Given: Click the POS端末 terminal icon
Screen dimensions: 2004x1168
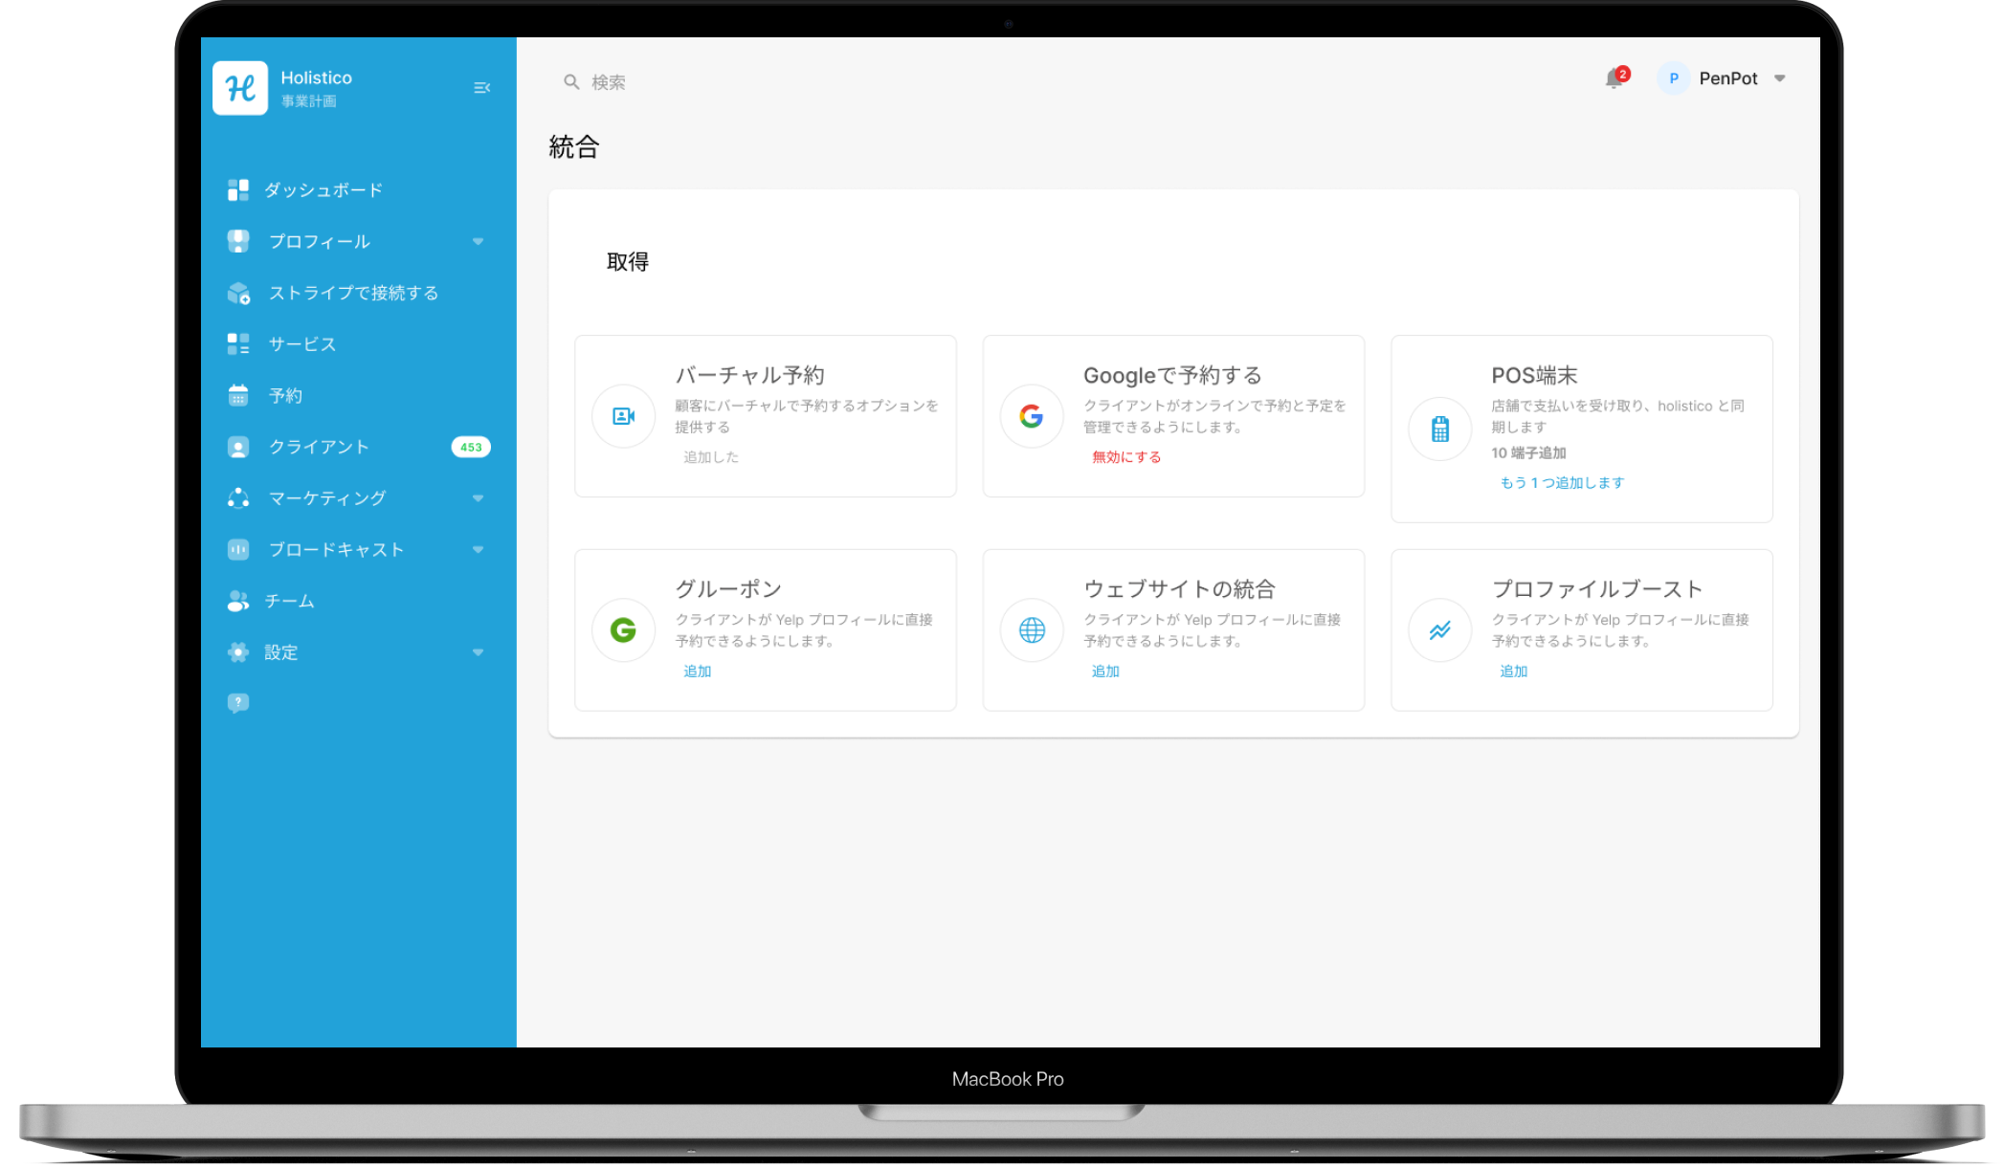Looking at the screenshot, I should (x=1440, y=429).
